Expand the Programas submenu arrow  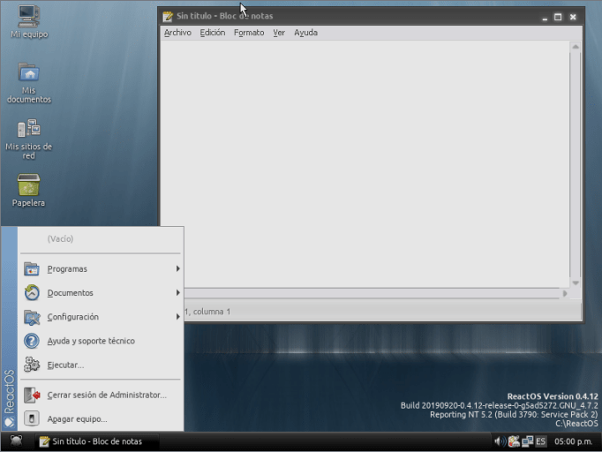click(177, 269)
